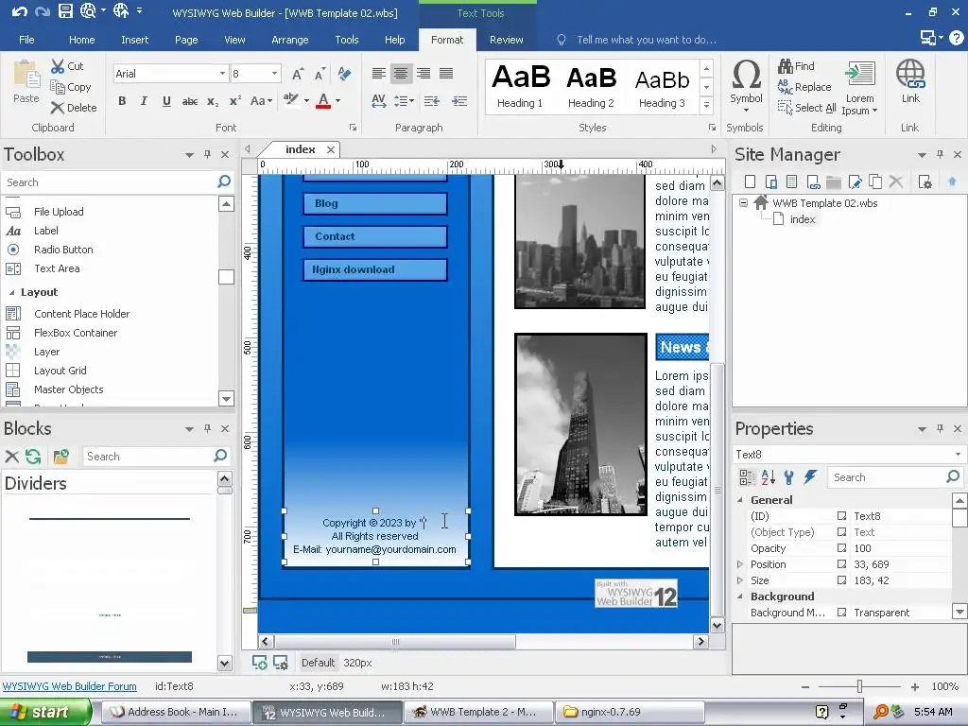Switch to the Home ribbon tab
This screenshot has width=968, height=726.
pos(82,40)
